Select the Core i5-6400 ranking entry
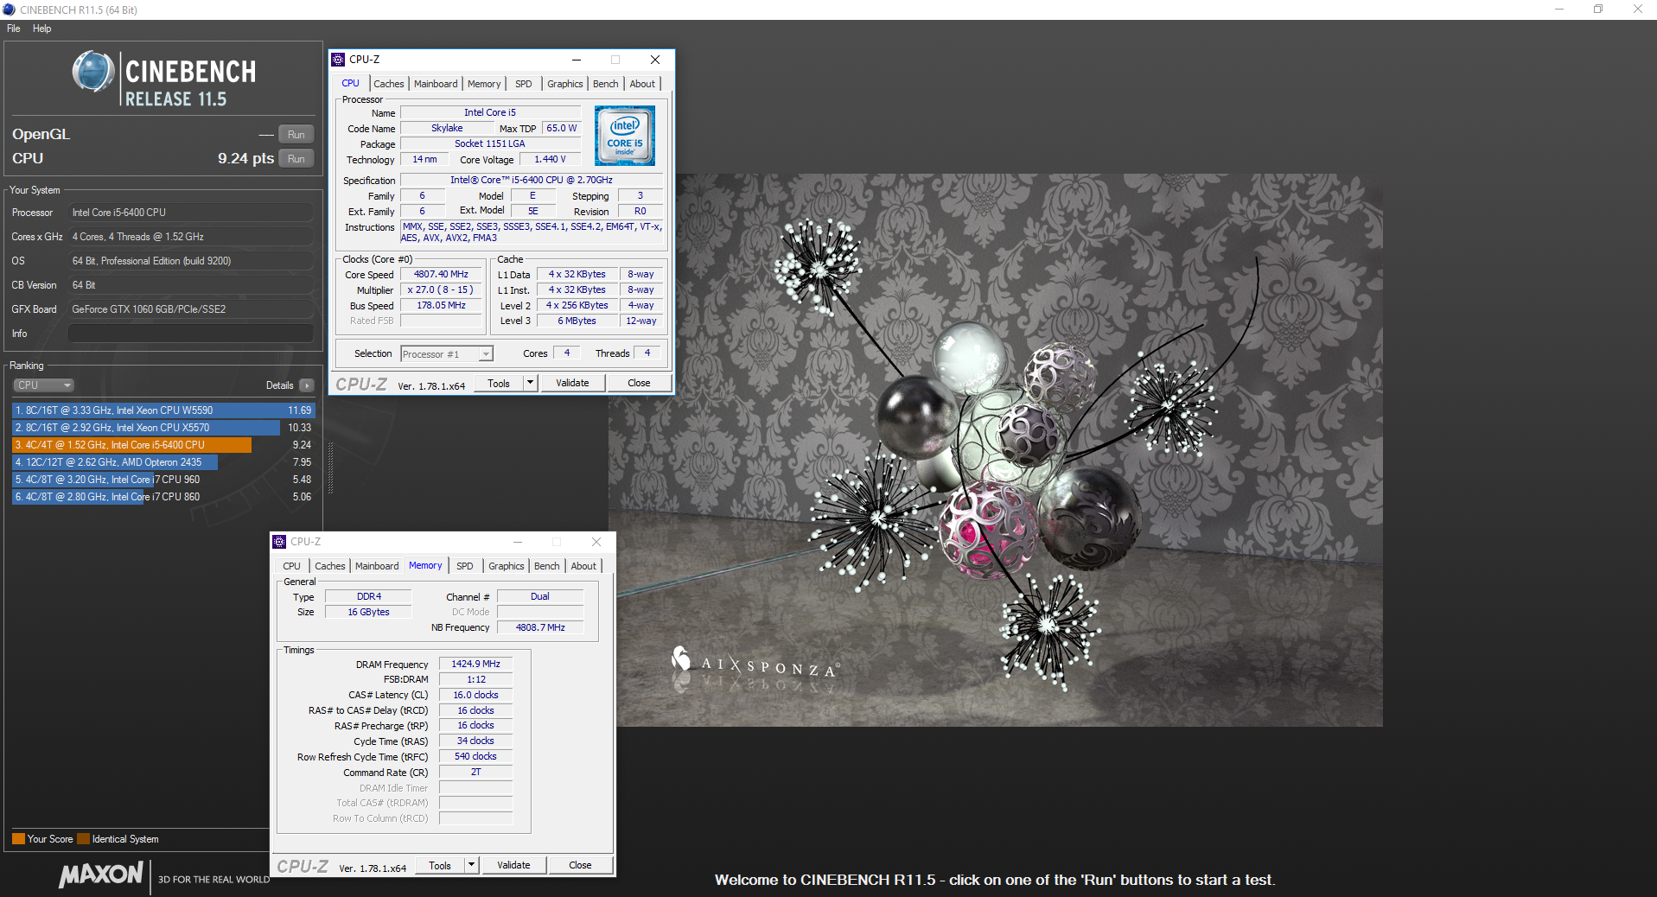1657x897 pixels. click(x=163, y=445)
